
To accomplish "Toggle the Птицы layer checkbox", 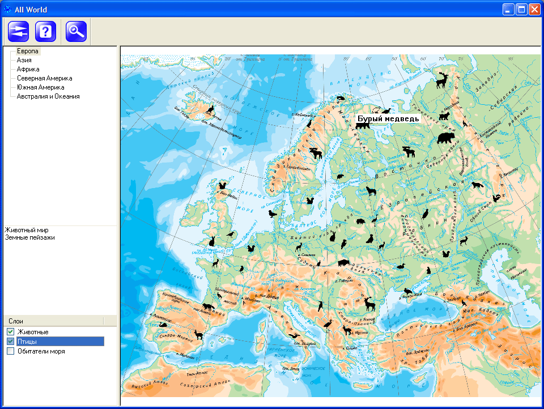I will coord(10,341).
